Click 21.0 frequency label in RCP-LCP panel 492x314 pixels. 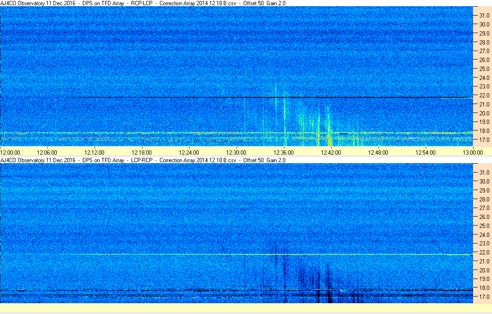point(484,104)
